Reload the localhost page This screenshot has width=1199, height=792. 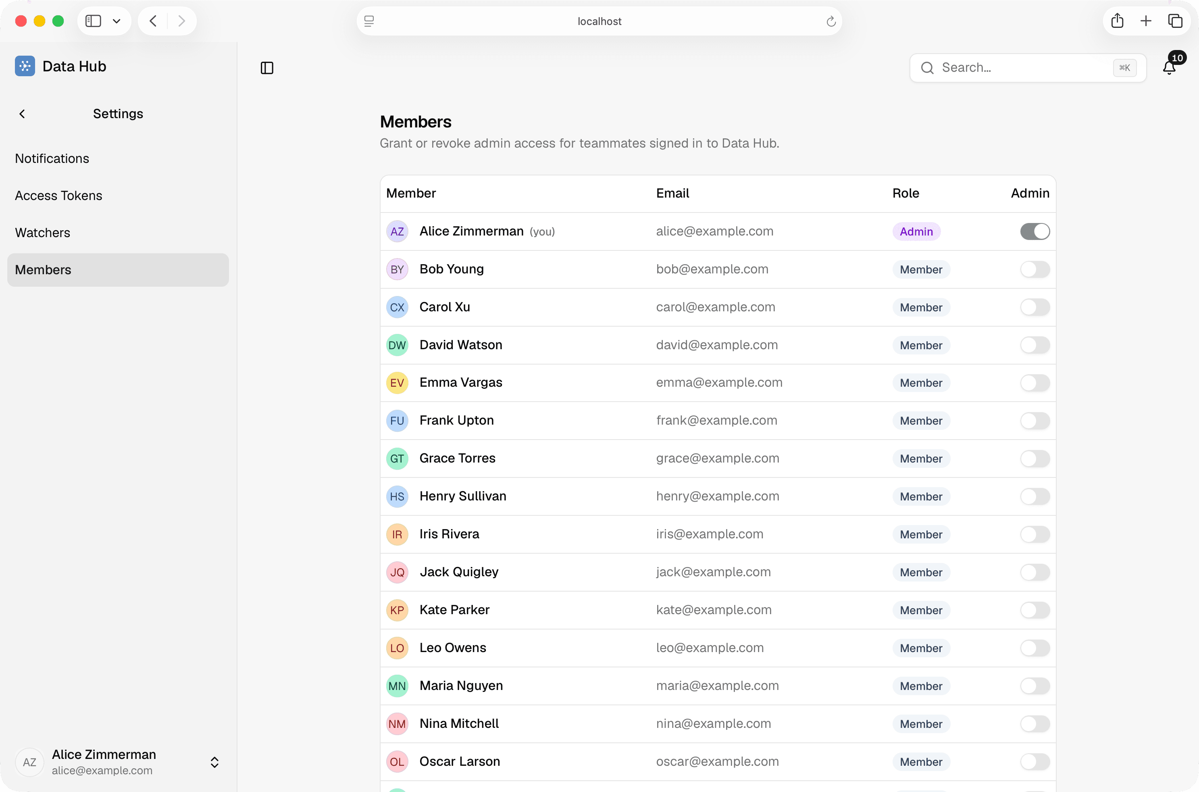(831, 21)
